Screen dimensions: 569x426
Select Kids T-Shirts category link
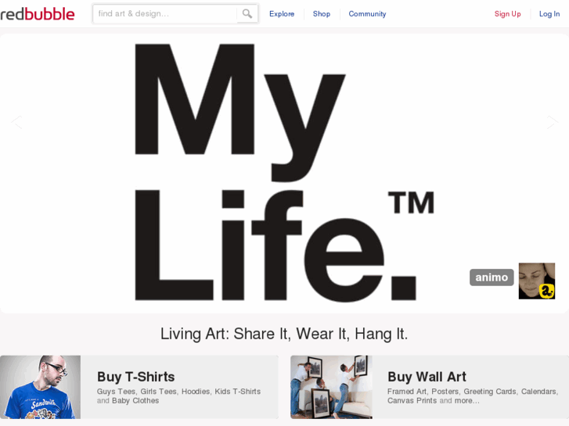[x=238, y=392]
